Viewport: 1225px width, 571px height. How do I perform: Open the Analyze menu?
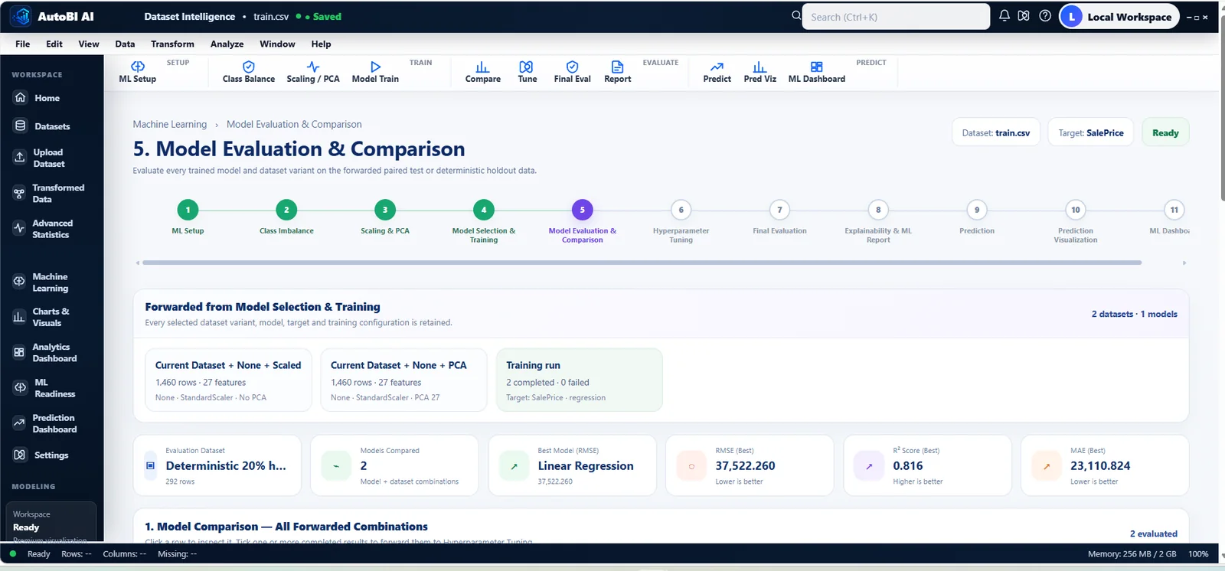tap(227, 44)
